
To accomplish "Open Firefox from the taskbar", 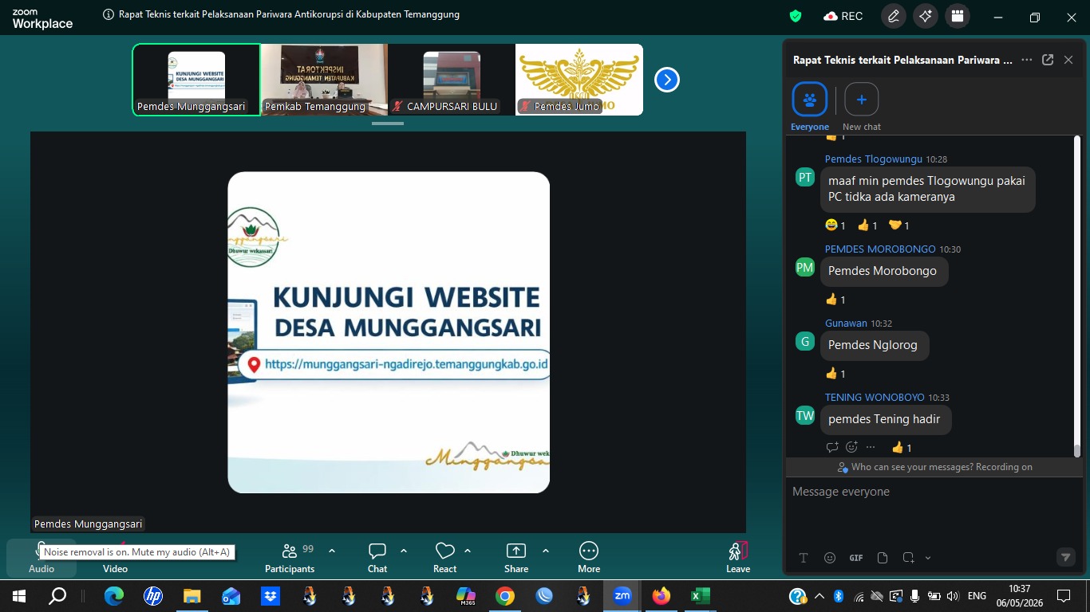I will (661, 596).
